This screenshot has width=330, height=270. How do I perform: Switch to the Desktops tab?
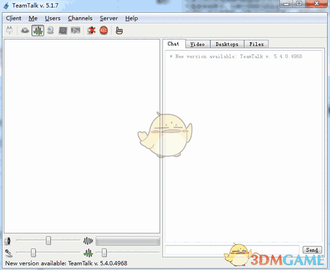227,44
